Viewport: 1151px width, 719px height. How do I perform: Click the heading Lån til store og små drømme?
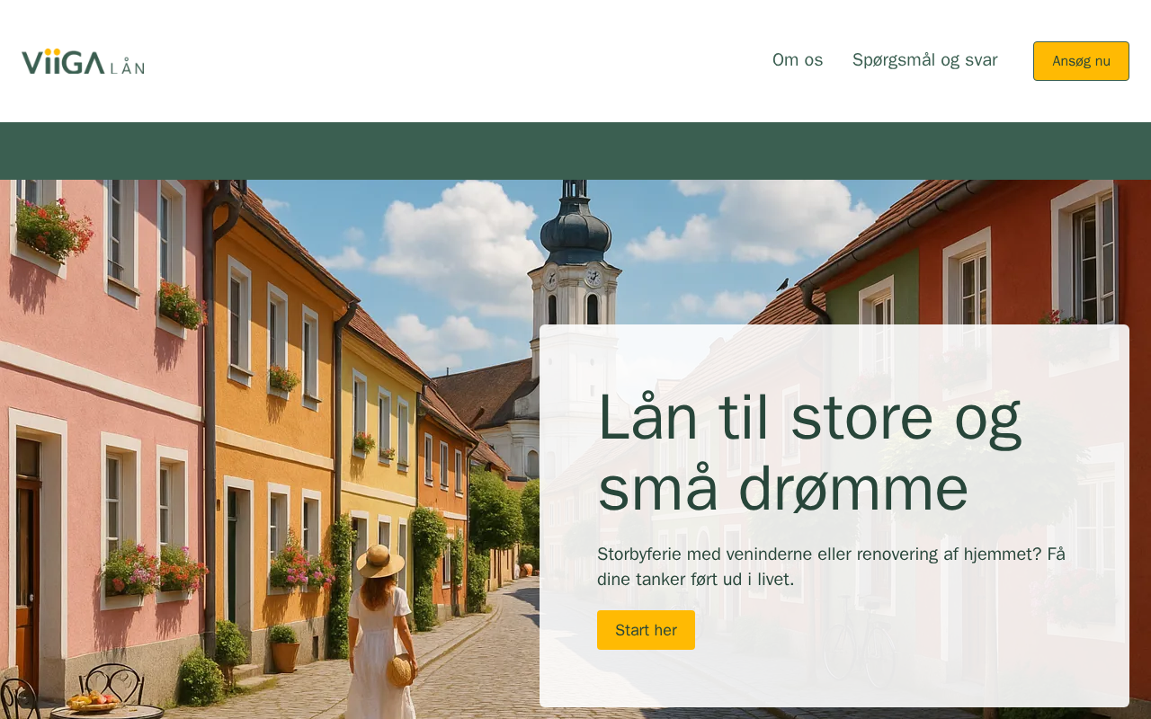coord(809,452)
